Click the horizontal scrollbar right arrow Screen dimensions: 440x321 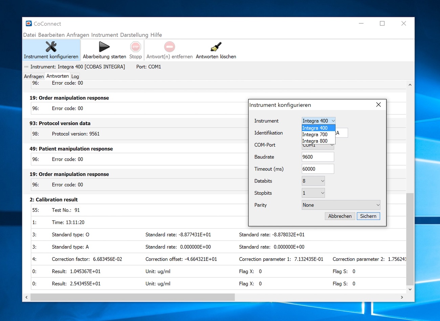pyautogui.click(x=402, y=297)
